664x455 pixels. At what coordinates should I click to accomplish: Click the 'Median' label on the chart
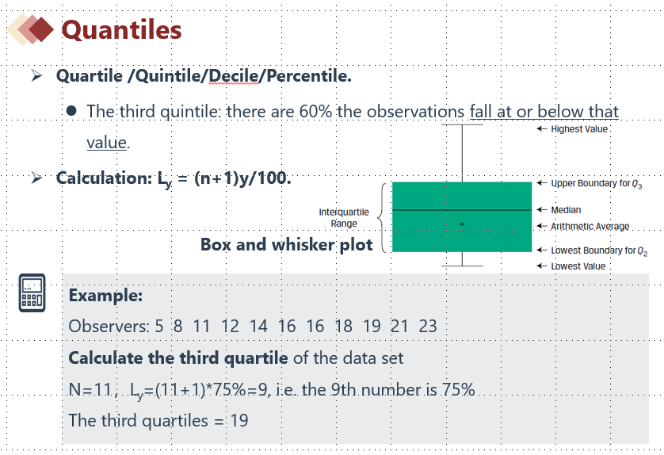tap(566, 210)
